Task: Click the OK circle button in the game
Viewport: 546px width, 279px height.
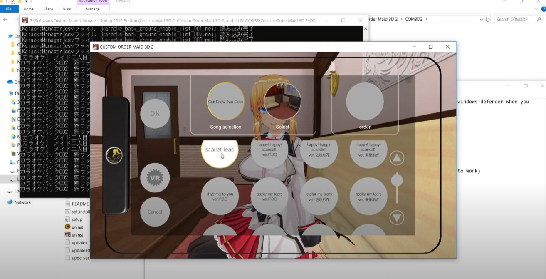Action: (x=155, y=113)
